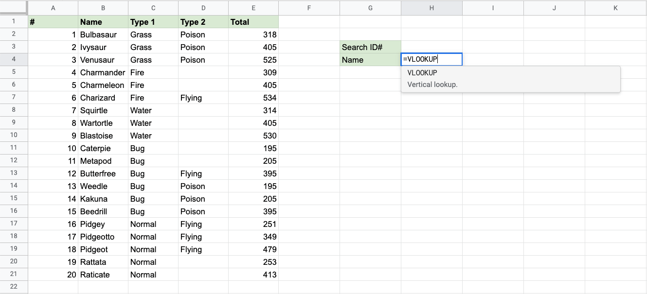
Task: Select row 1 header number
Action: pyautogui.click(x=14, y=22)
